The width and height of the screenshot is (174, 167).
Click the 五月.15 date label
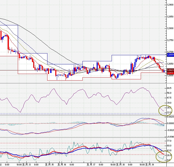(49, 164)
